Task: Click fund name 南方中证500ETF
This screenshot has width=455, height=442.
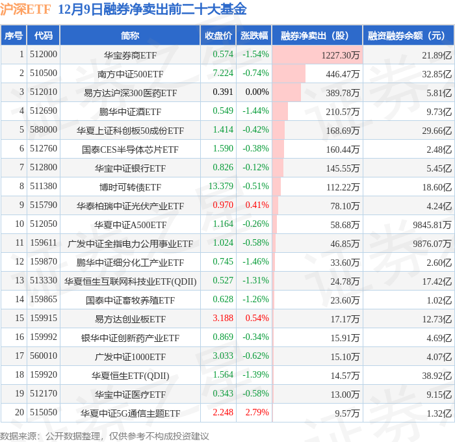Action: point(130,74)
